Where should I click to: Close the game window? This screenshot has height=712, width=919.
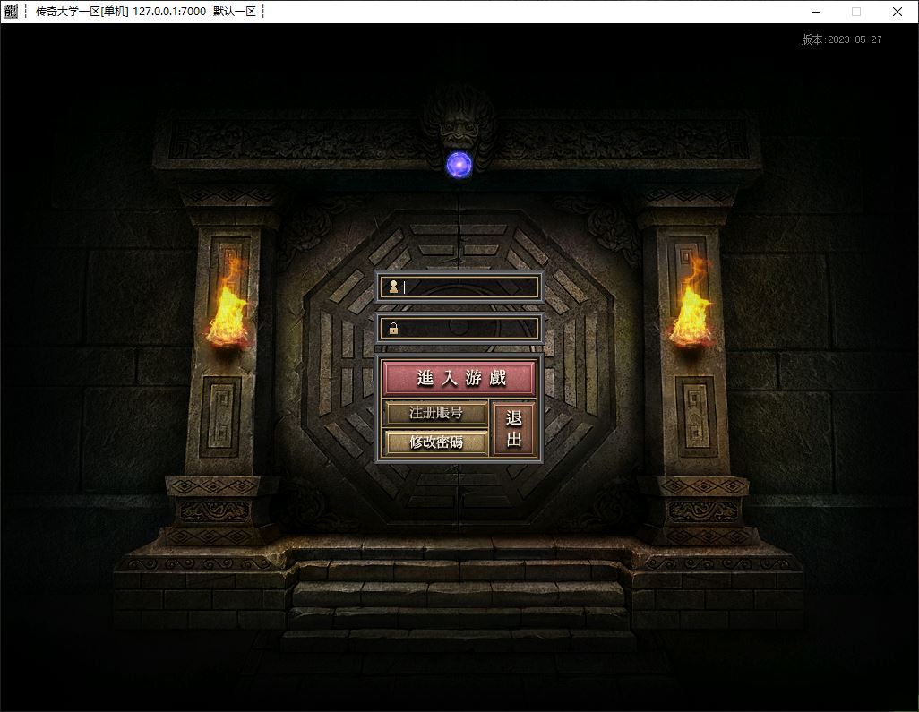898,12
